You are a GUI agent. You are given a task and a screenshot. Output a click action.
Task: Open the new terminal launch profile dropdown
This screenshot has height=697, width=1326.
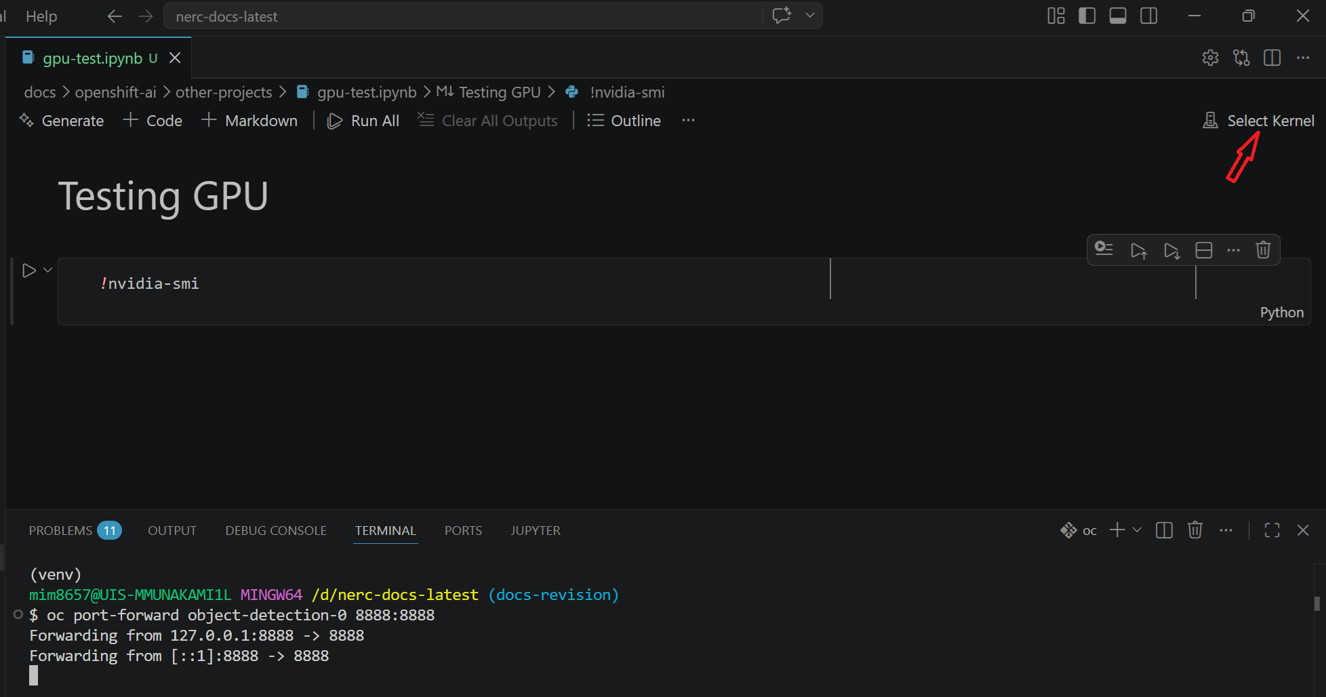click(x=1137, y=530)
